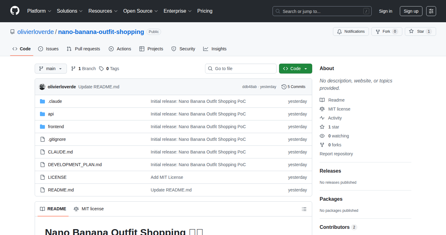Screen dimensions: 446x235
Task: Open the GitHub home logo
Action: (15, 11)
